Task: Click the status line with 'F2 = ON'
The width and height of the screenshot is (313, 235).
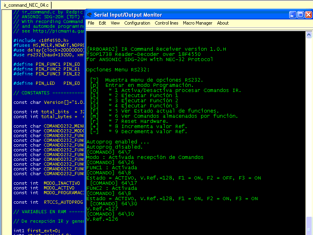Action: point(172,199)
